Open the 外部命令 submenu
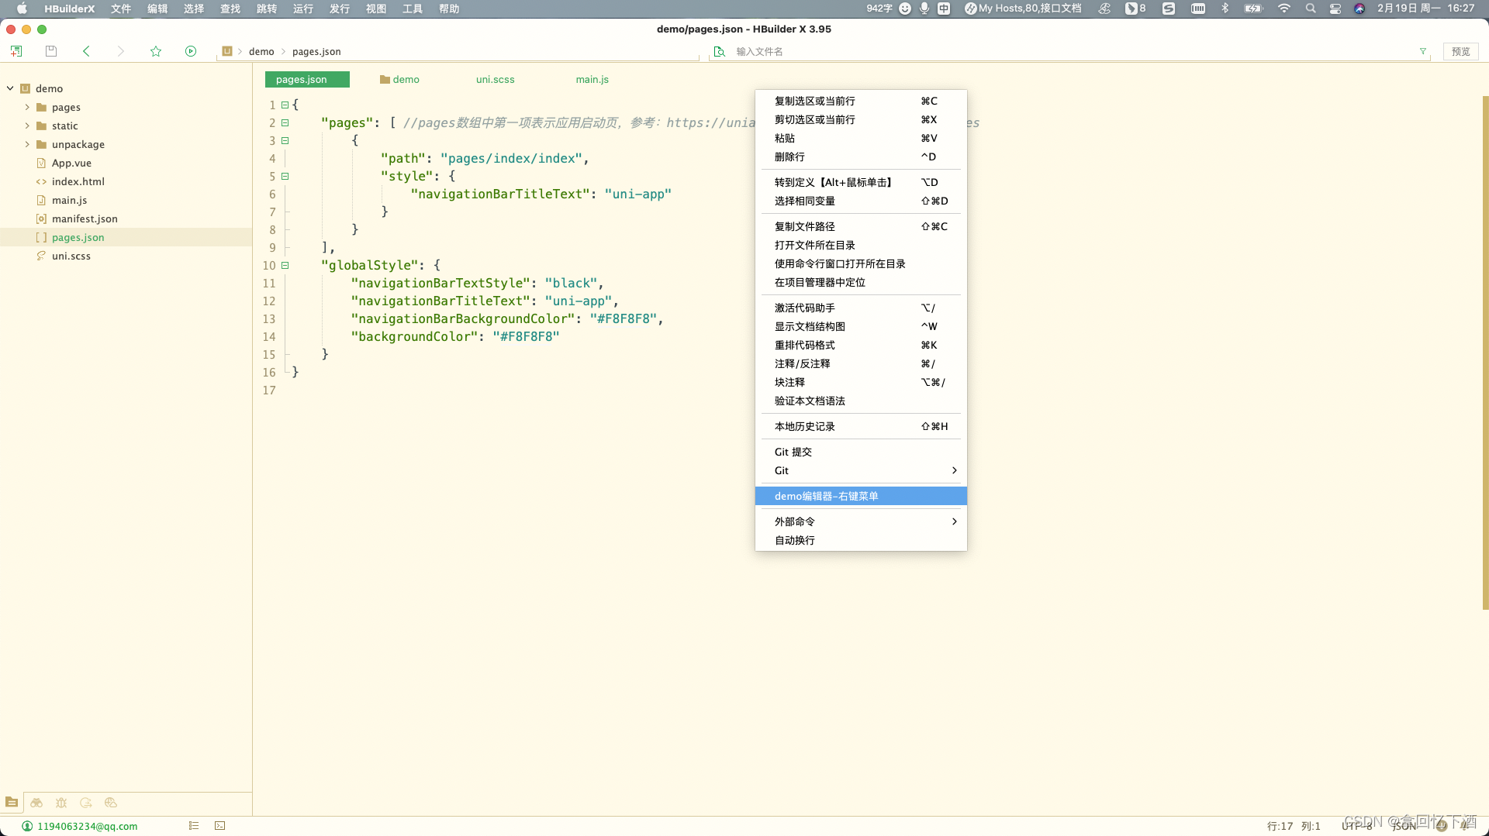1489x836 pixels. pyautogui.click(x=861, y=521)
